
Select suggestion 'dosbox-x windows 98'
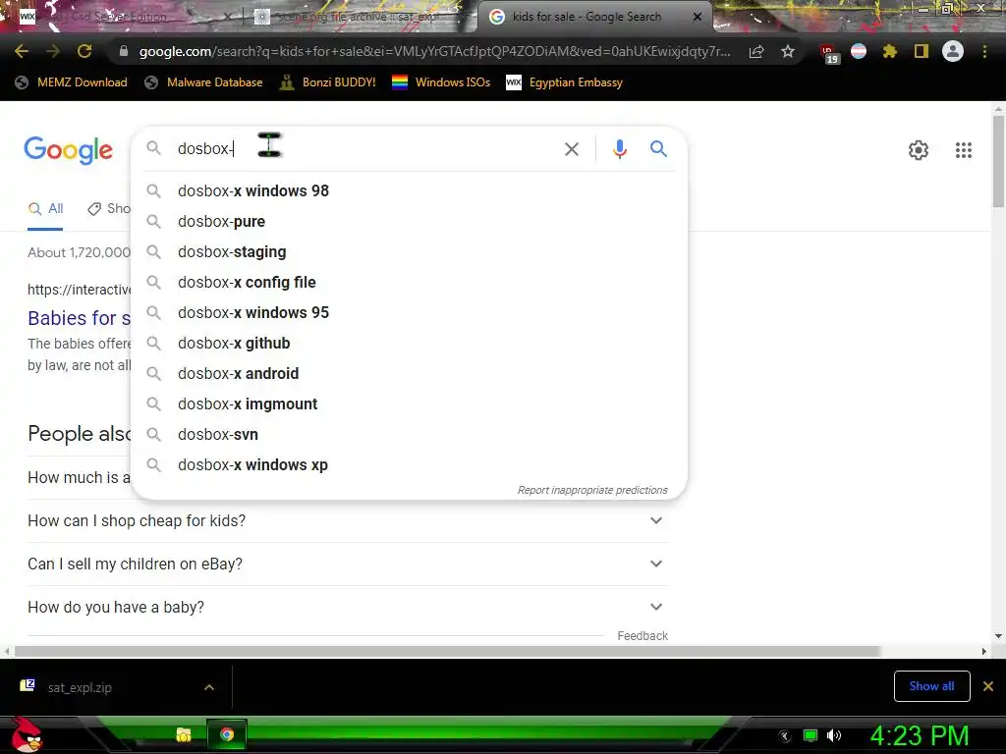click(x=409, y=191)
